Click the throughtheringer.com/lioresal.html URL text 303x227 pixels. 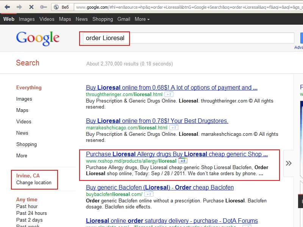pos(124,94)
